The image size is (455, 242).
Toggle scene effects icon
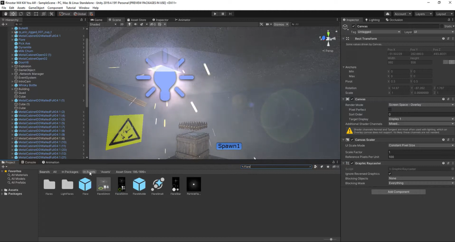click(142, 24)
